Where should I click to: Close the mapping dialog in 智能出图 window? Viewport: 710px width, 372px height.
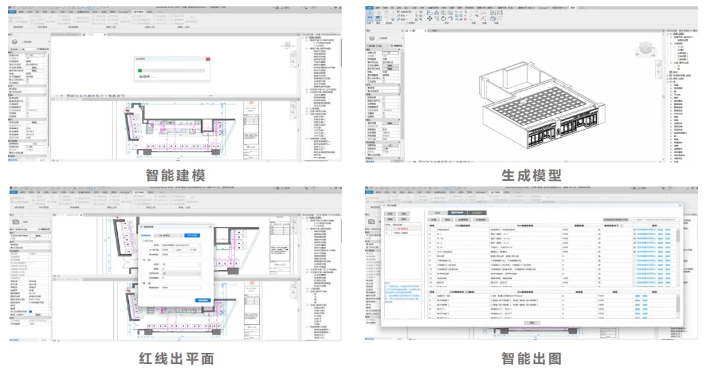[x=680, y=205]
